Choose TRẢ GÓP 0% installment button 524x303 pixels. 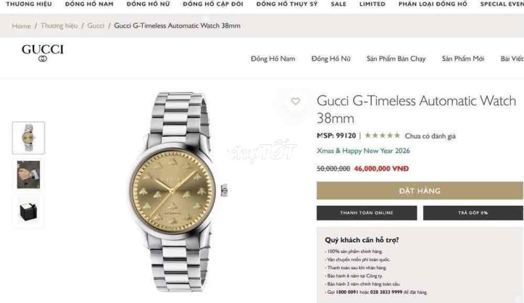pos(473,213)
